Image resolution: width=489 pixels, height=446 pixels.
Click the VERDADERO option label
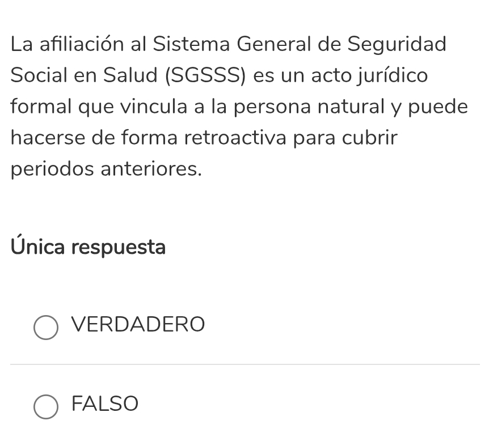point(138,325)
